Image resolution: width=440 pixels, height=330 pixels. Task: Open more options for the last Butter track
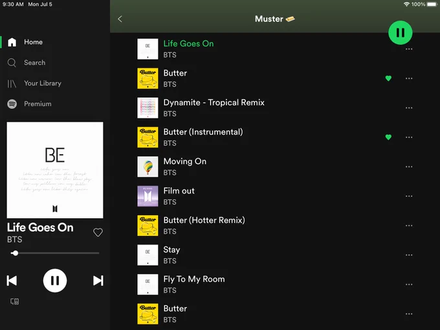point(409,314)
